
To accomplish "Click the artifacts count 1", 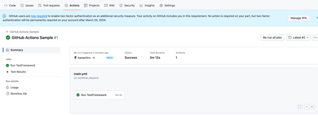I will pos(176,57).
